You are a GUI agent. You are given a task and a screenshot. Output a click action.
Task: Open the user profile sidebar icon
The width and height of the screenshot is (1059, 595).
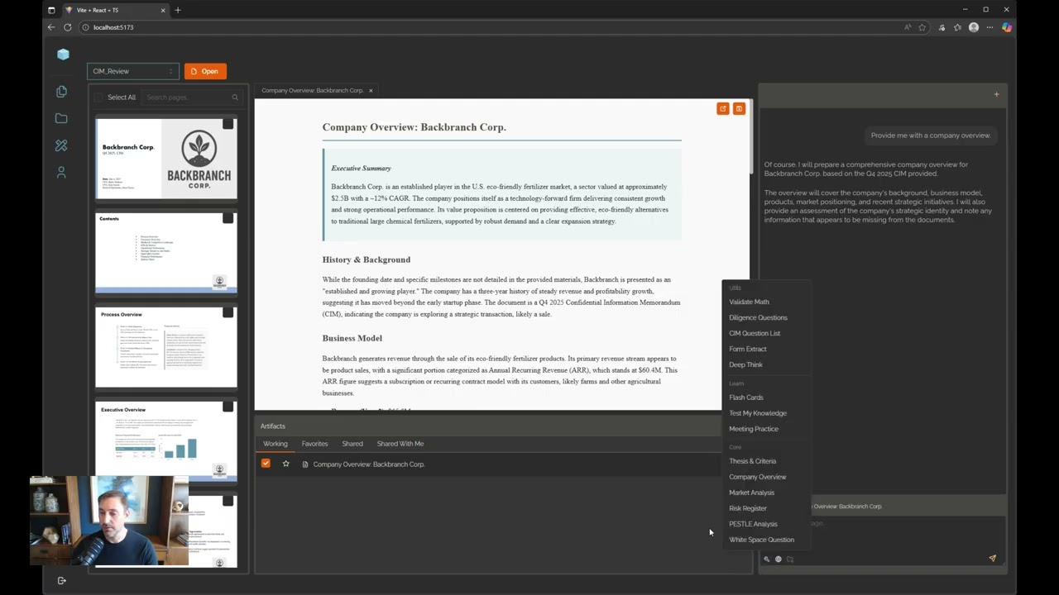[x=61, y=172]
